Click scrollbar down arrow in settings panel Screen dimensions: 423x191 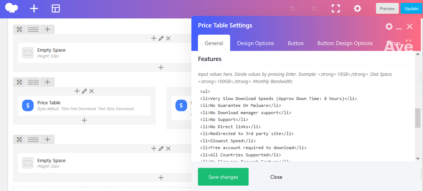click(x=418, y=159)
